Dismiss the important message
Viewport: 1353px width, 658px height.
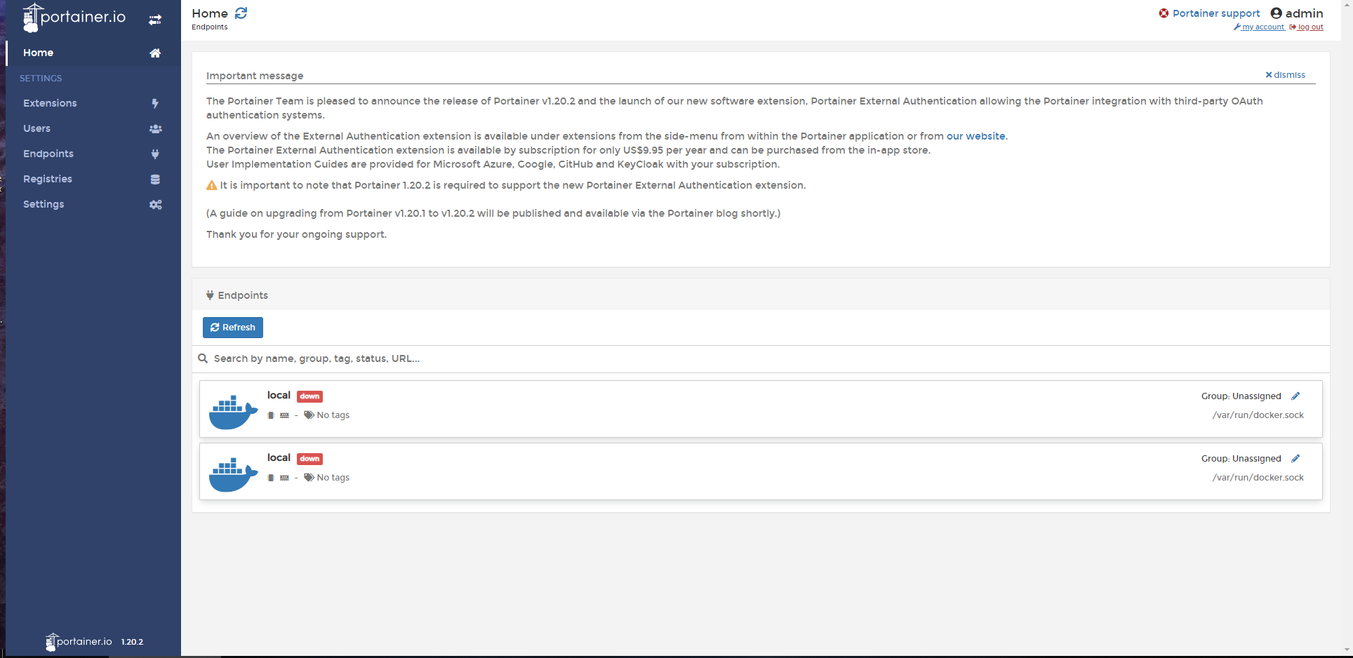pos(1285,75)
